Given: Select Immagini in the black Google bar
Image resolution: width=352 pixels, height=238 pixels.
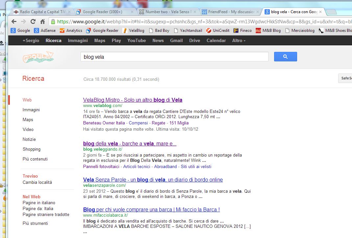Looking at the screenshot, I should point(78,41).
